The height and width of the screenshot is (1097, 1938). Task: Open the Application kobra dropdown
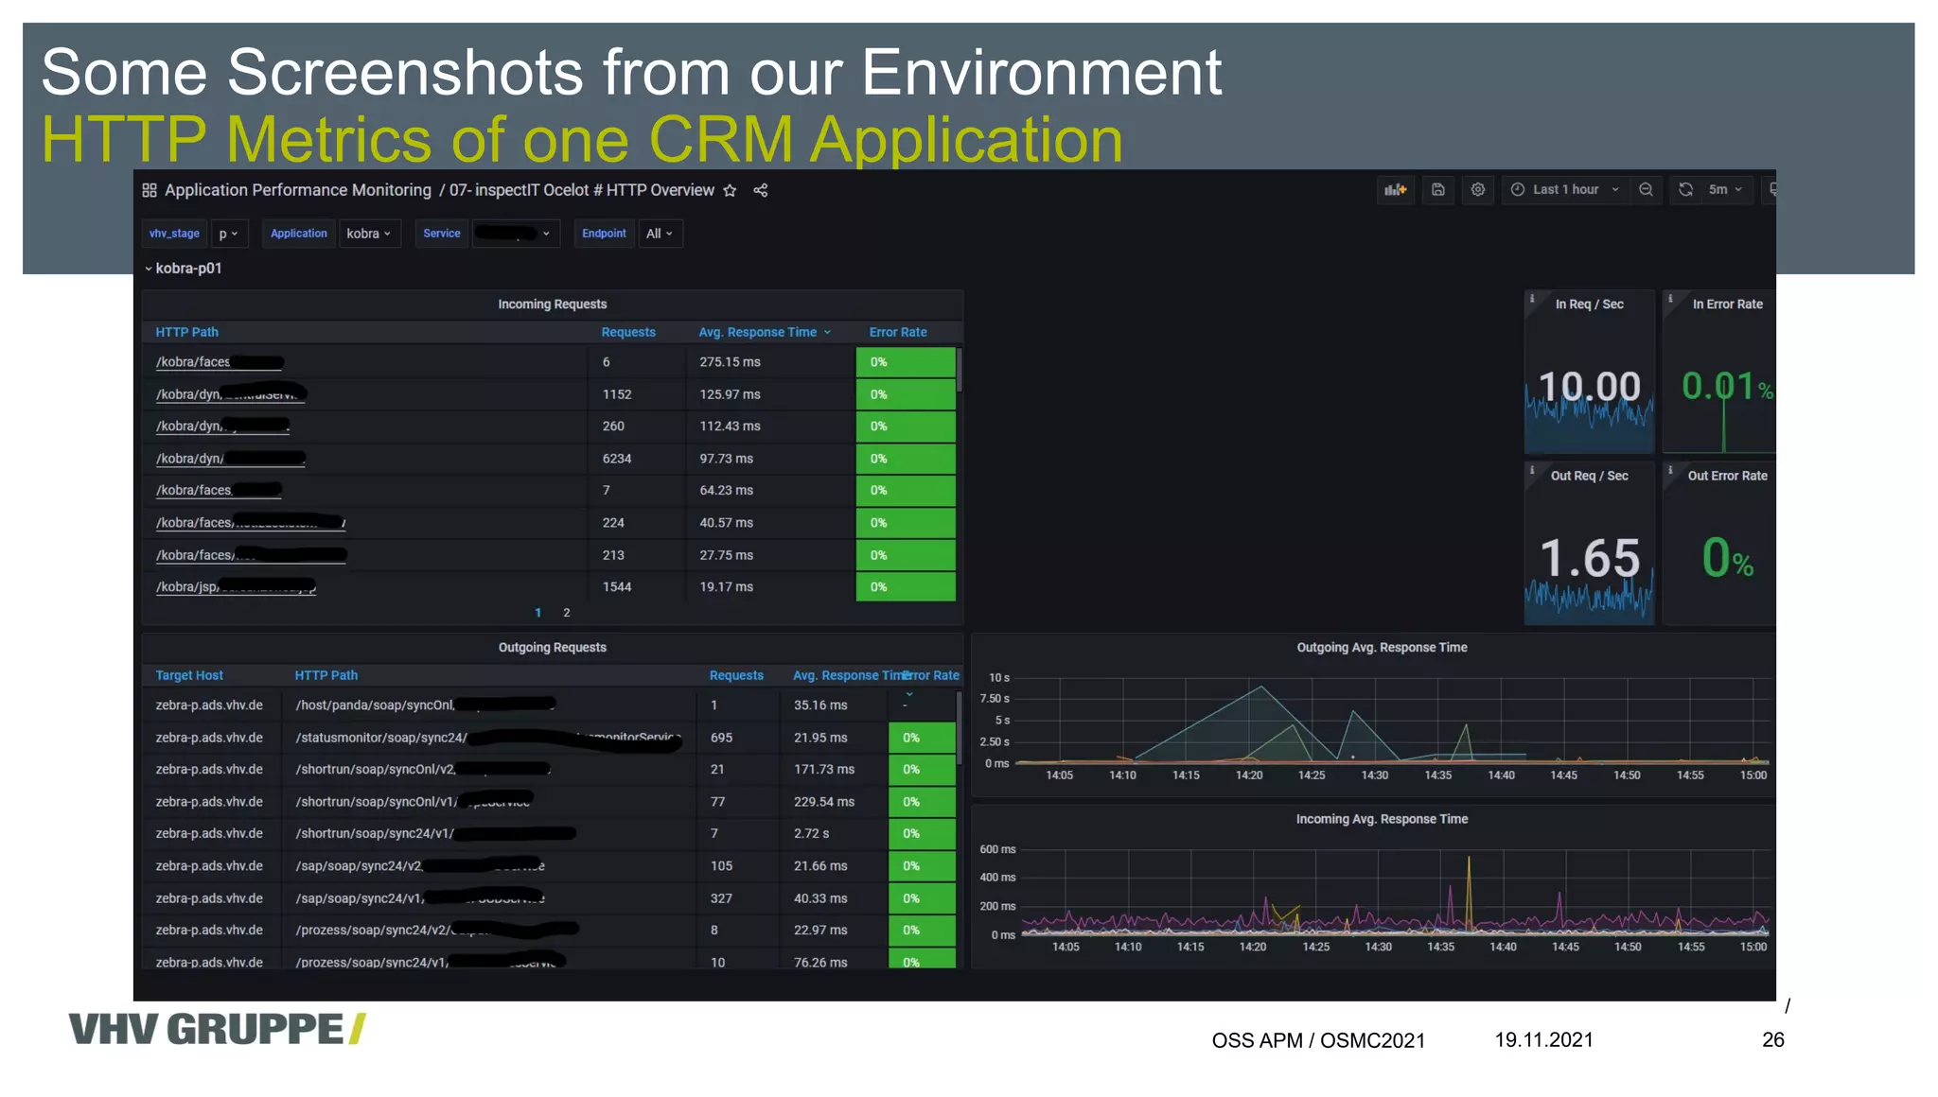tap(369, 234)
